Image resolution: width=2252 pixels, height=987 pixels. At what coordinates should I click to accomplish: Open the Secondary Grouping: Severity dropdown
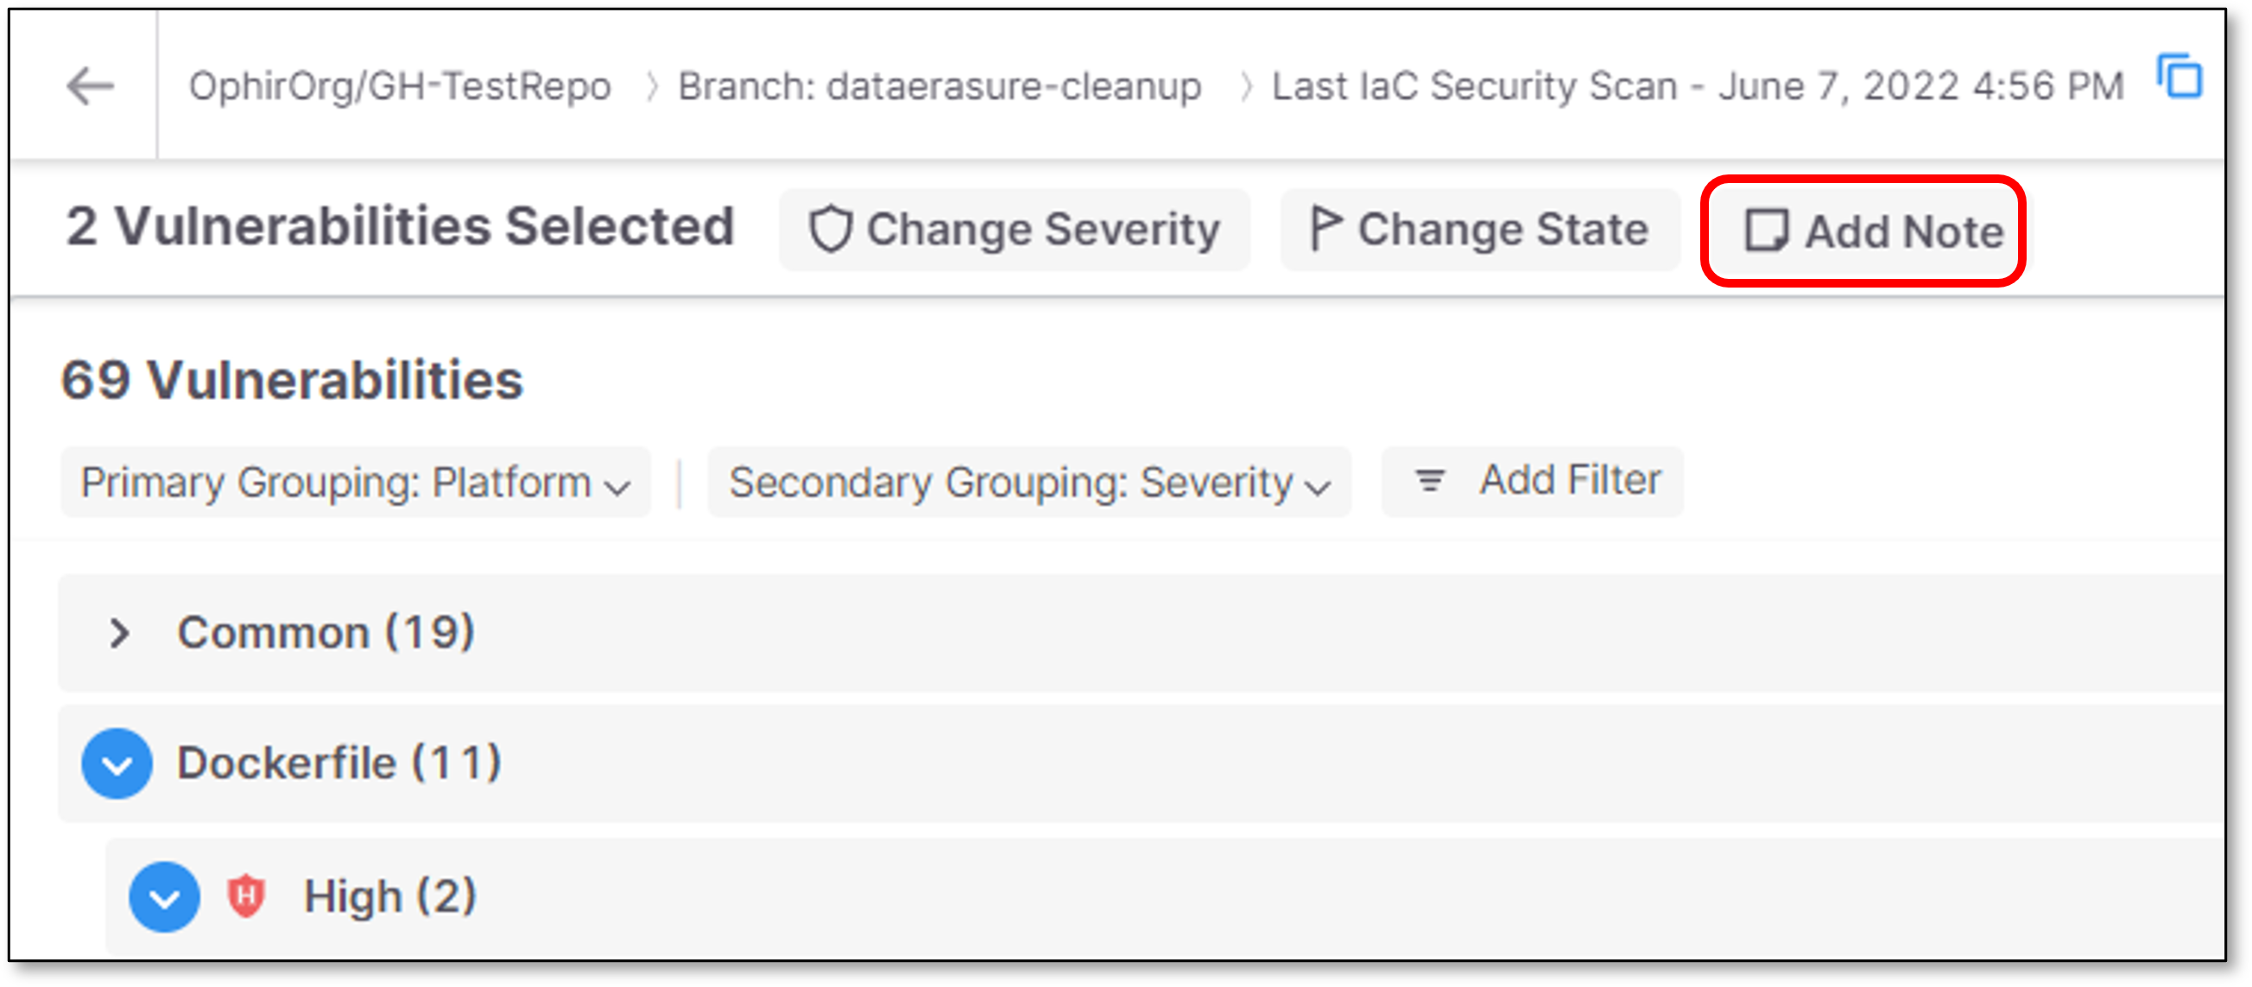1029,483
